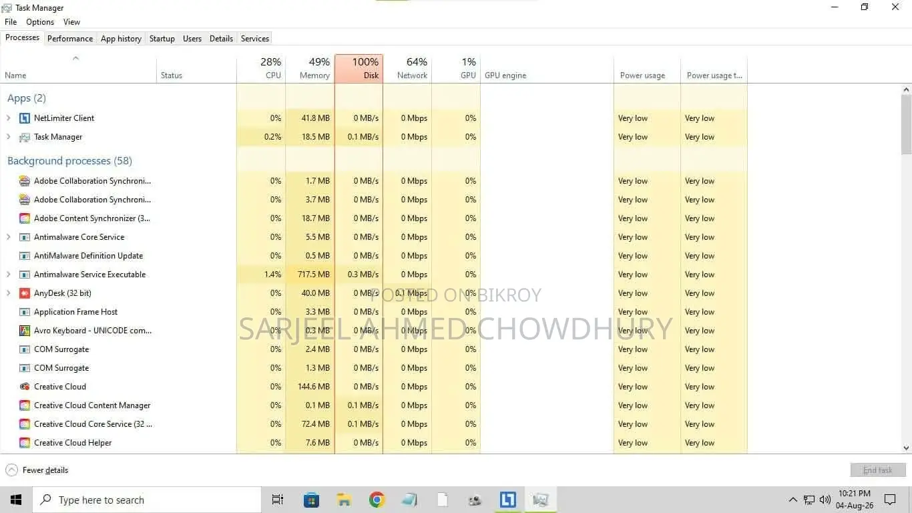Screen dimensions: 912x513
Task: Expand the Antimalware Core Service row
Action: pos(9,237)
